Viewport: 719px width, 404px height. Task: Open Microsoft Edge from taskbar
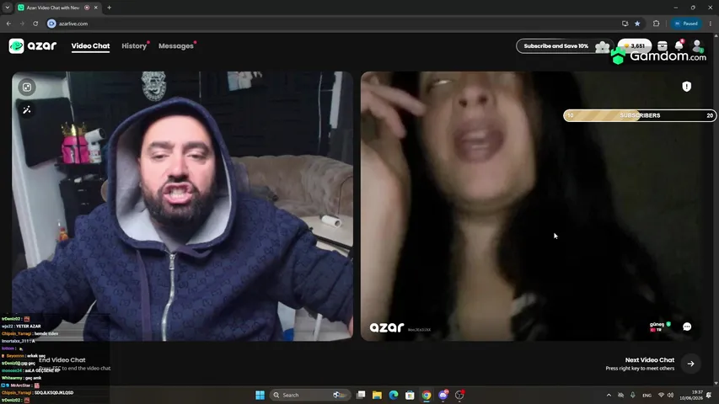394,395
